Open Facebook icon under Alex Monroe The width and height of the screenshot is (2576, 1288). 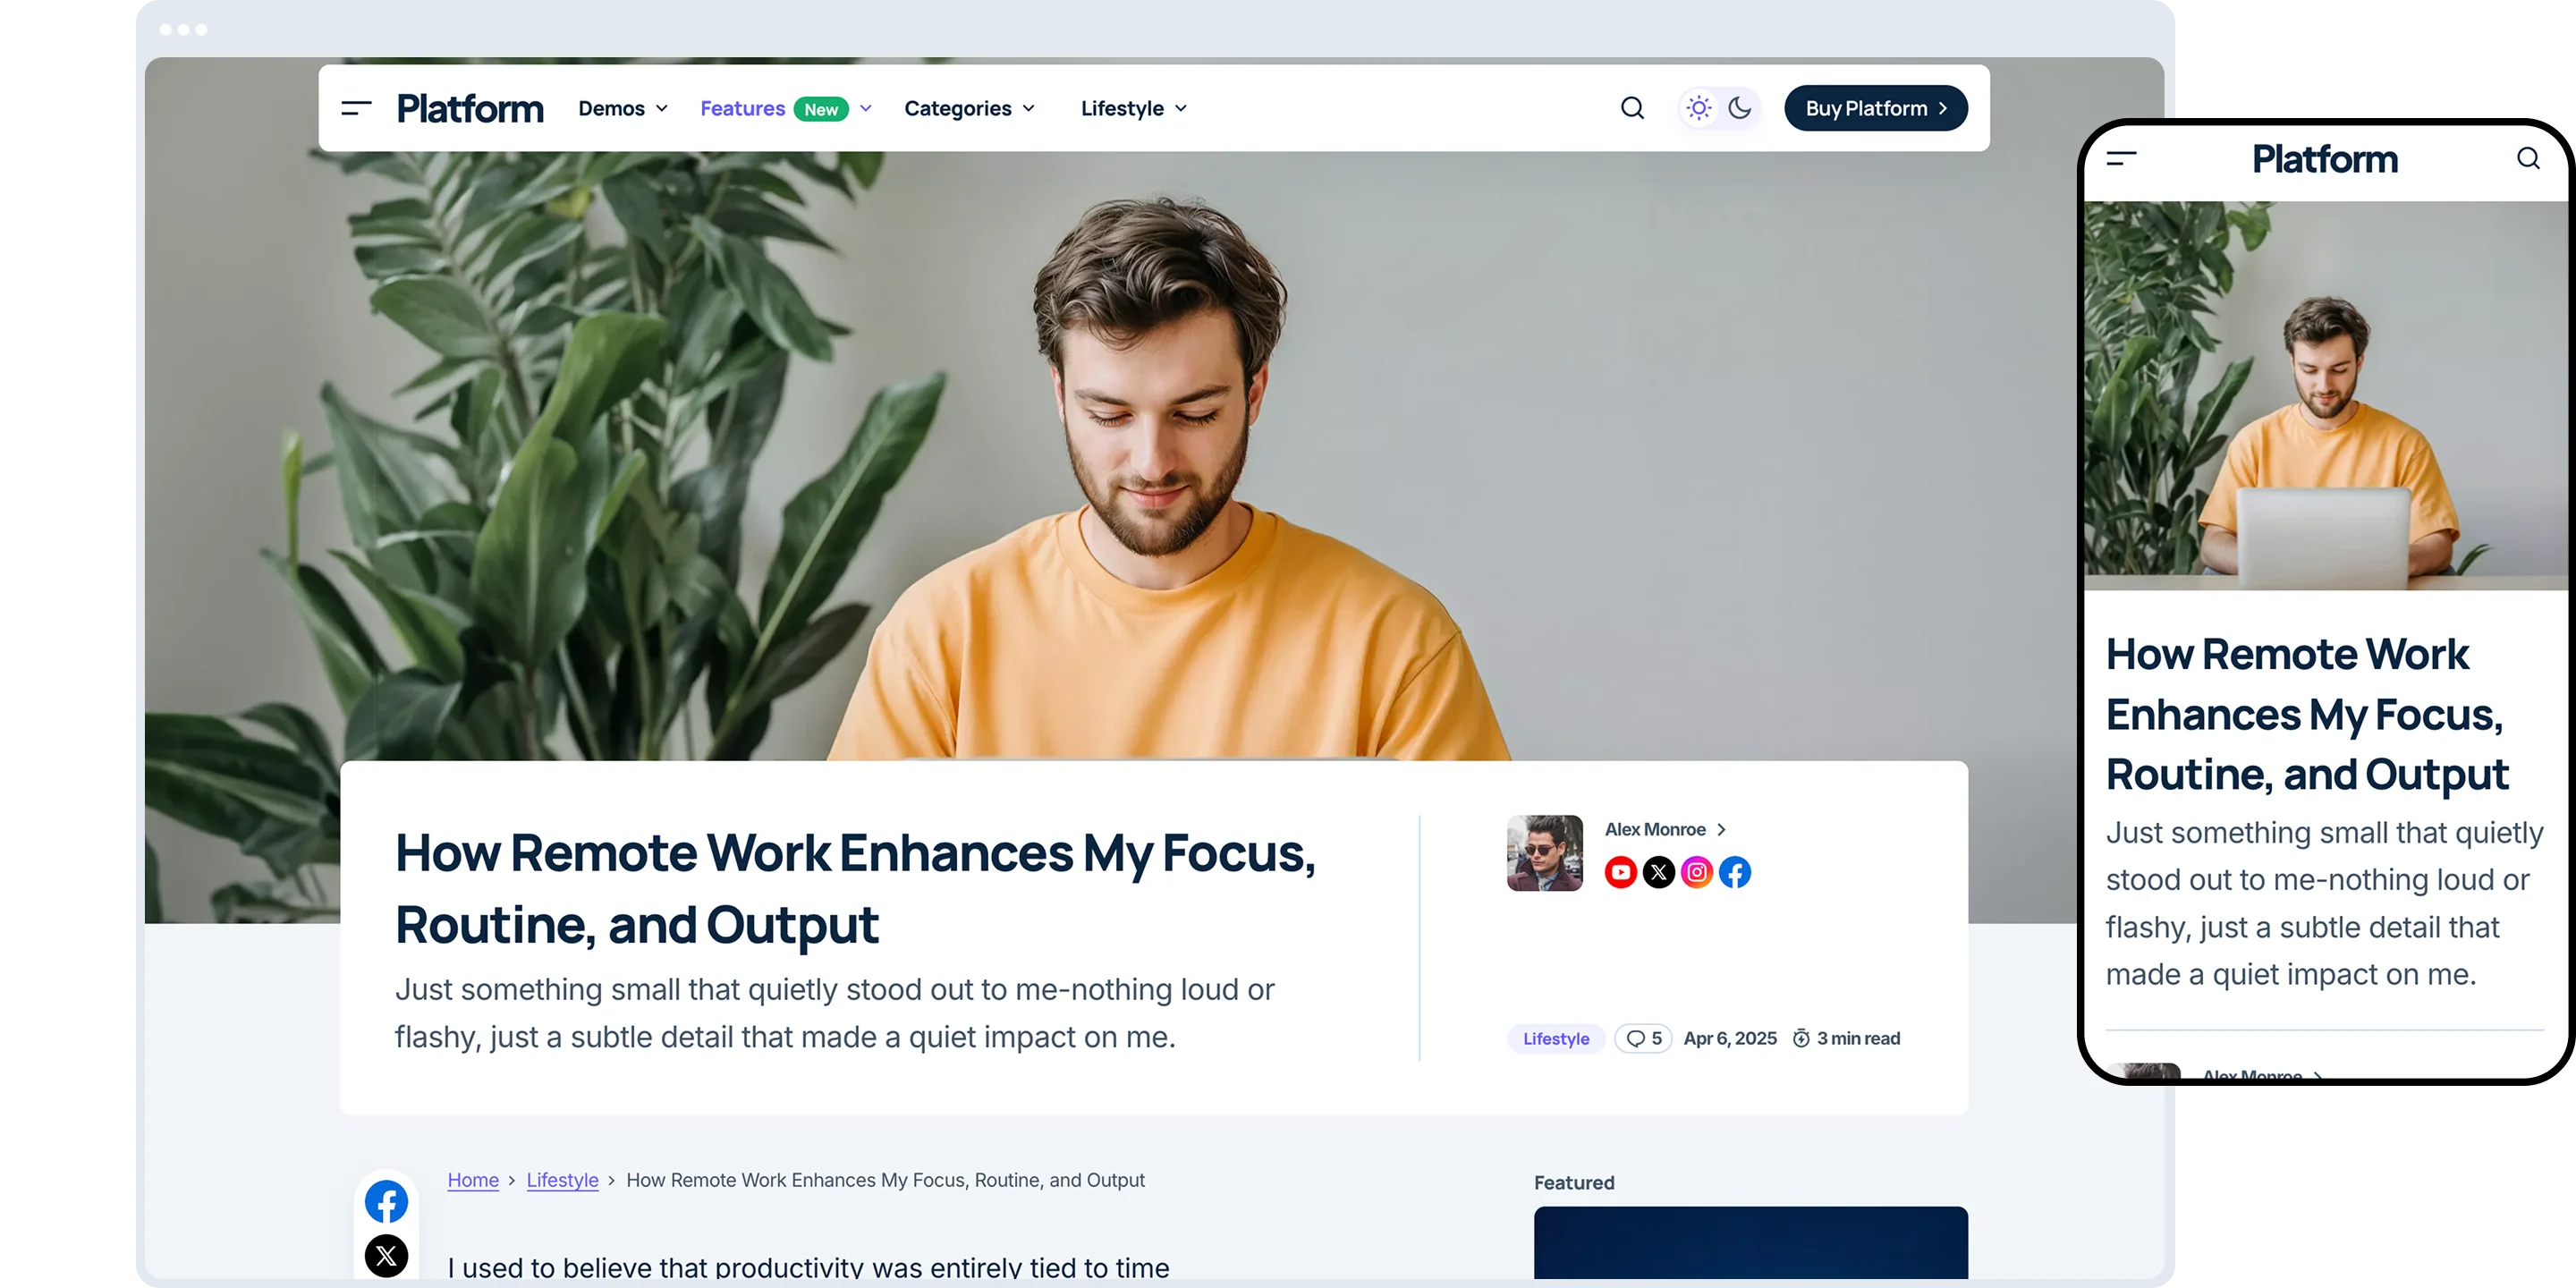(1735, 872)
